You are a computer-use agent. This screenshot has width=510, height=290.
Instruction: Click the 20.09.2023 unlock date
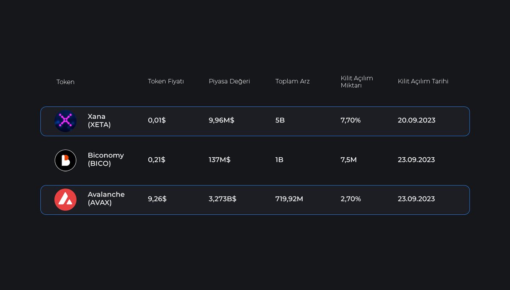416,120
